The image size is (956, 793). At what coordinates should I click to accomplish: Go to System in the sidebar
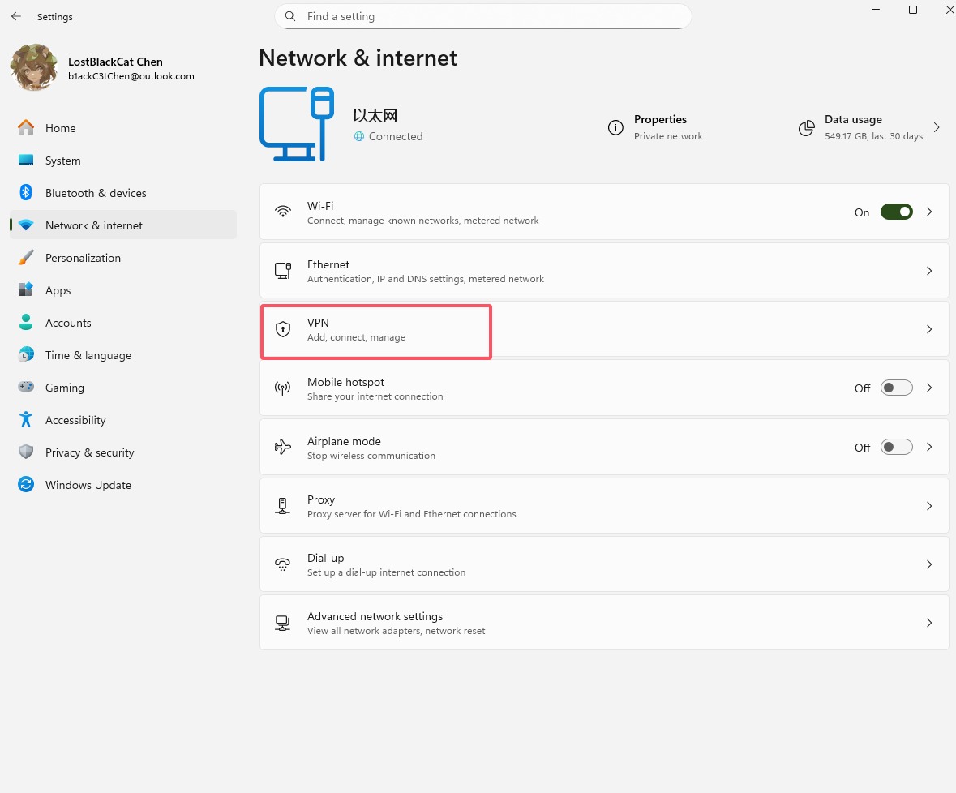tap(62, 161)
